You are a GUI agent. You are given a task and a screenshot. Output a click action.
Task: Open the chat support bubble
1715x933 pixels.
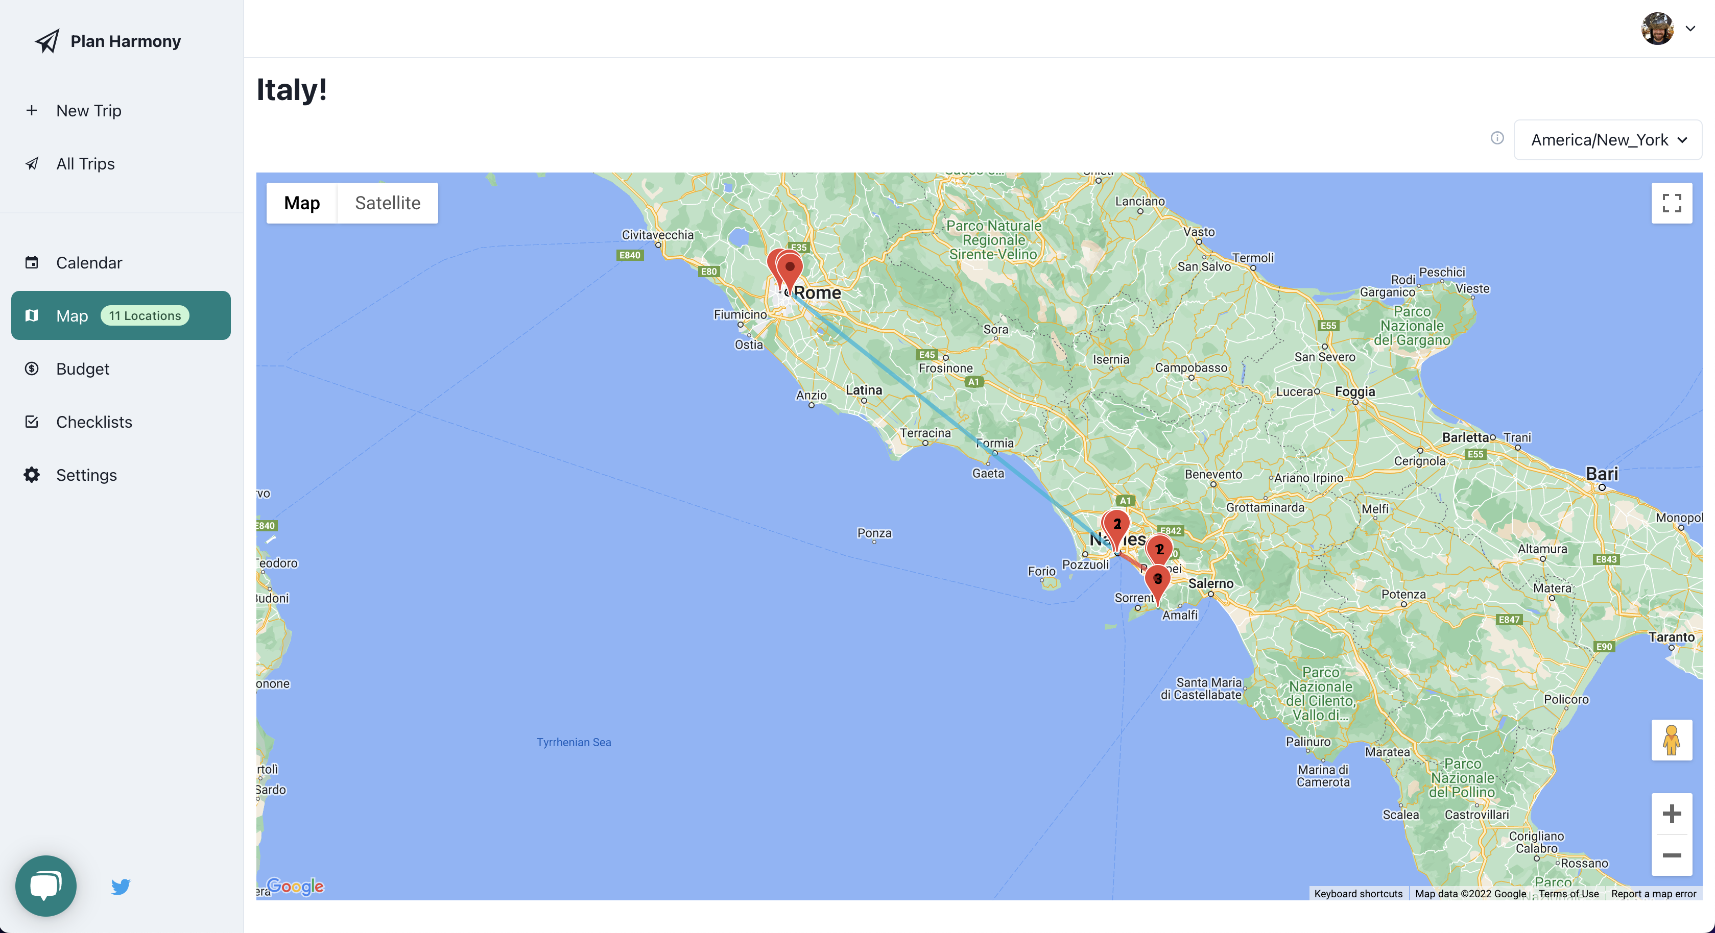point(45,886)
